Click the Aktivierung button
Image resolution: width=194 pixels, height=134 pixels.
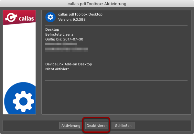[x=71, y=126]
